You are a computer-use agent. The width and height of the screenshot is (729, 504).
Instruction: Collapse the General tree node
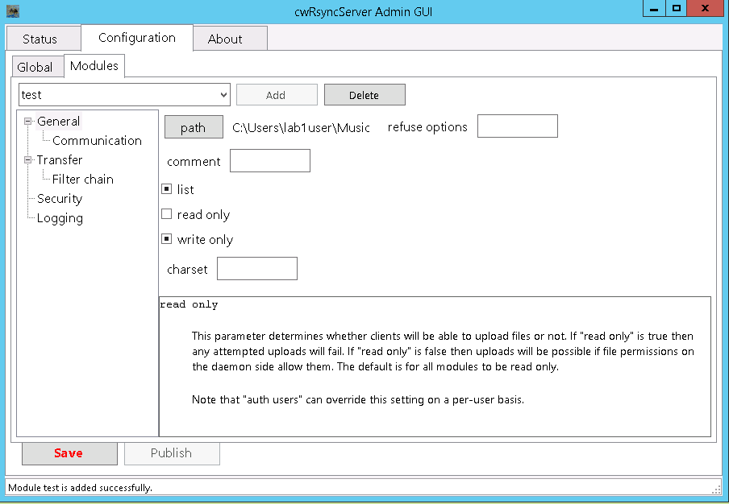(x=30, y=121)
